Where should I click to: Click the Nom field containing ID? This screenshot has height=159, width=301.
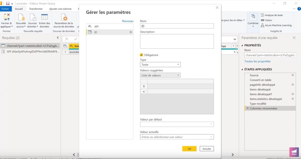[177, 26]
